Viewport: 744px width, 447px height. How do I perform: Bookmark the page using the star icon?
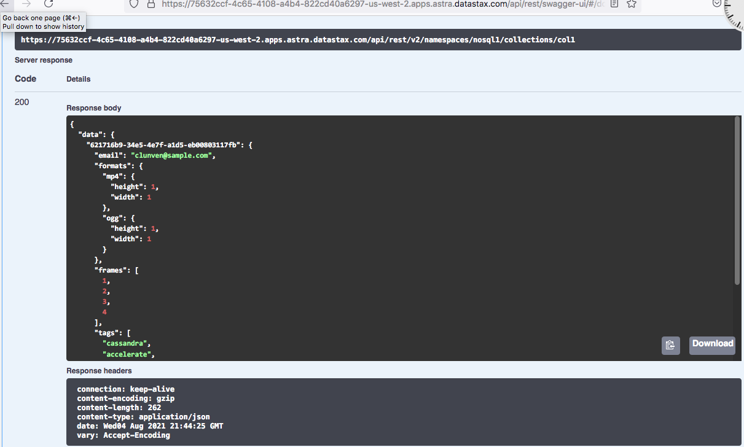[632, 4]
